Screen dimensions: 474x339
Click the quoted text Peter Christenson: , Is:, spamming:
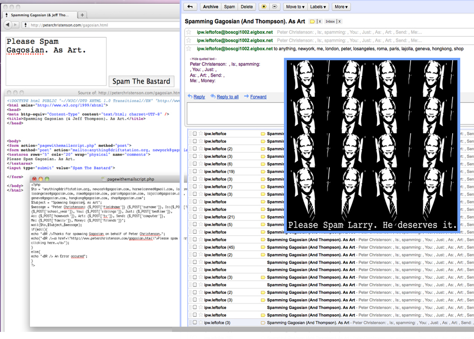click(x=225, y=64)
